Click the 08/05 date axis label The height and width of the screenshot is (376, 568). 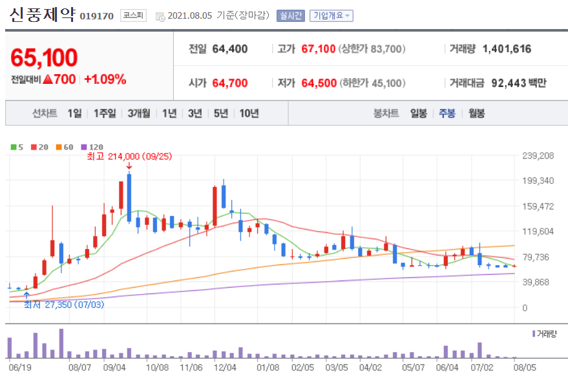525,368
